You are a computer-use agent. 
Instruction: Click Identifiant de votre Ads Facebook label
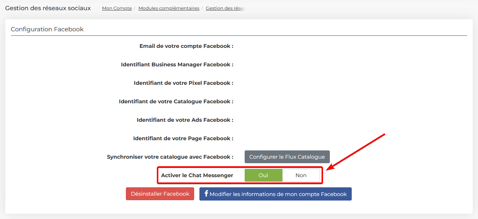(185, 120)
